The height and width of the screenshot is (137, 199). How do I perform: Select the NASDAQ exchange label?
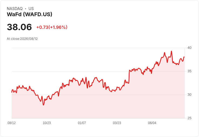(15, 9)
